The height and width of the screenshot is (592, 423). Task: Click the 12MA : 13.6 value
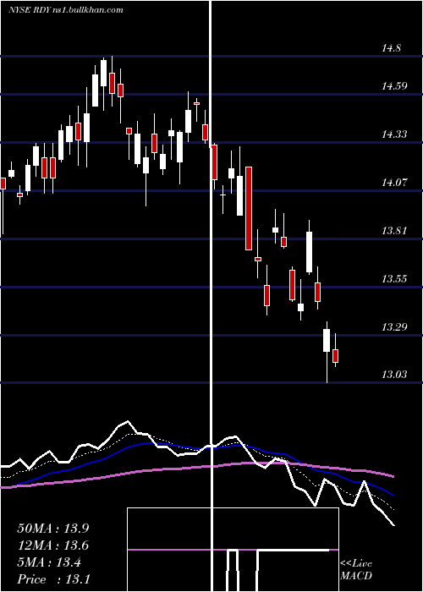53,545
